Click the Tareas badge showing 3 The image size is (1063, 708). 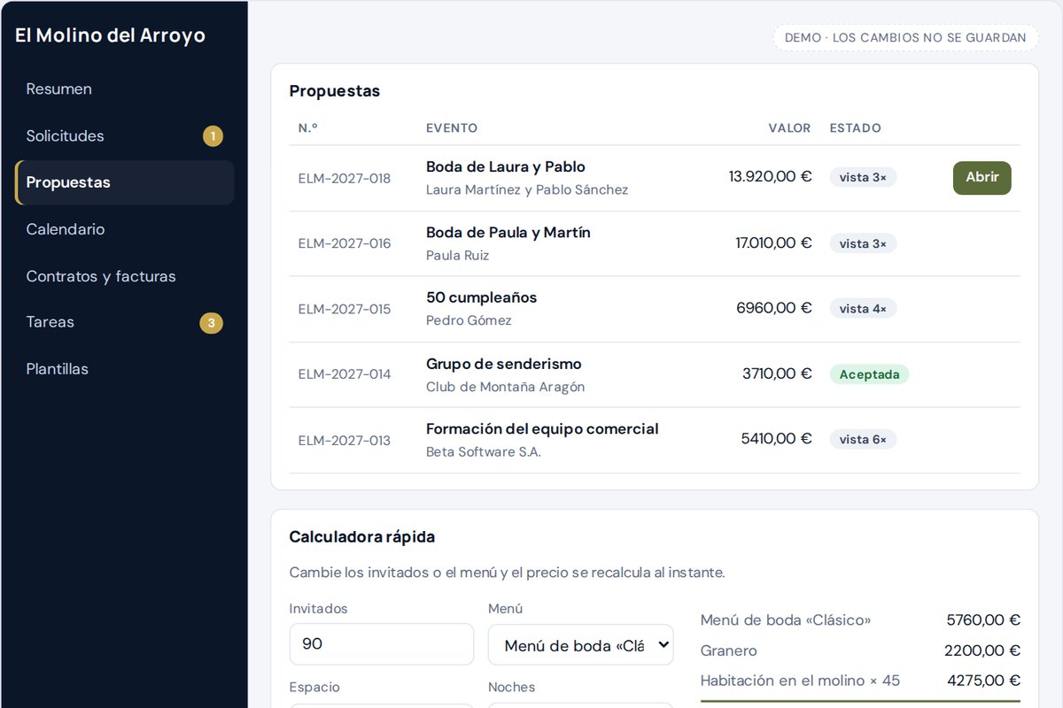[x=211, y=323]
